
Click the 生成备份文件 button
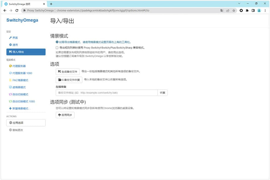(67, 71)
